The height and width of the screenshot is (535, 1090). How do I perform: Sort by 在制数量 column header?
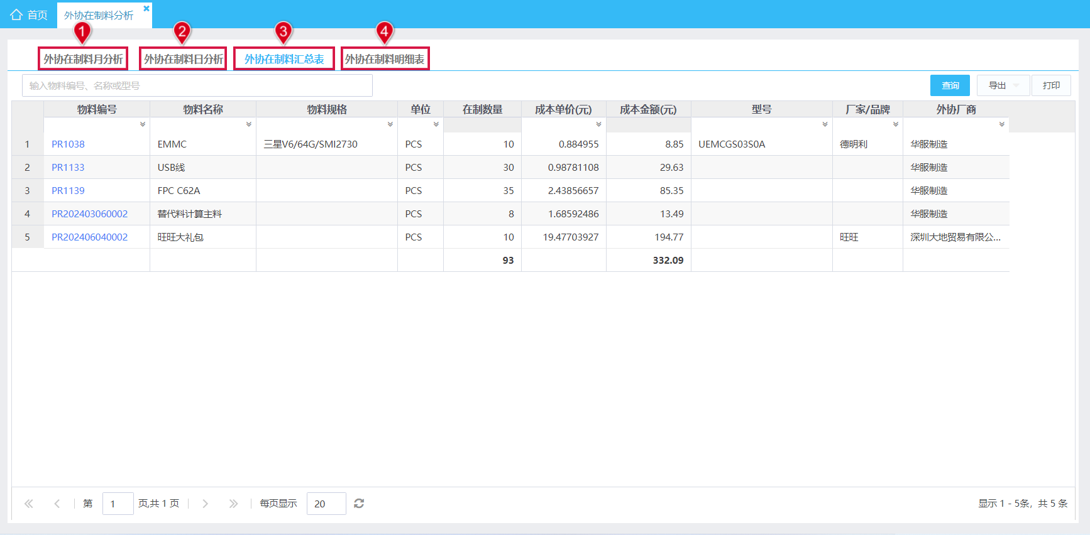pyautogui.click(x=482, y=109)
